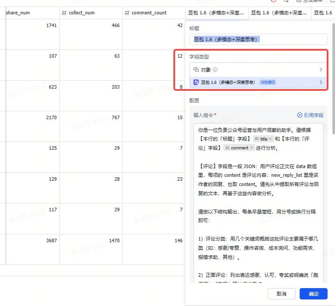Viewport: 335px width, 306px height.
Task: Click the title field reference chip
Action: [x=263, y=139]
